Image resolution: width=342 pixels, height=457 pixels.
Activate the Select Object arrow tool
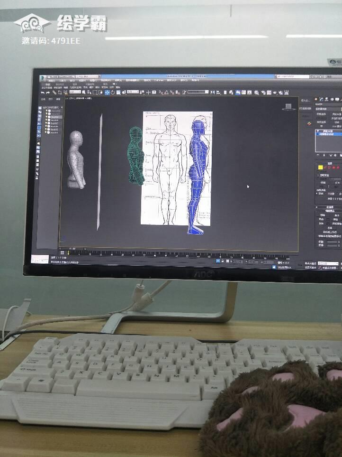click(84, 93)
